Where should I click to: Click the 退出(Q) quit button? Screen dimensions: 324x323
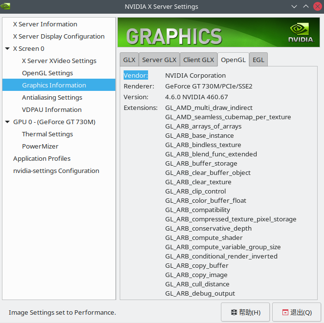297,312
